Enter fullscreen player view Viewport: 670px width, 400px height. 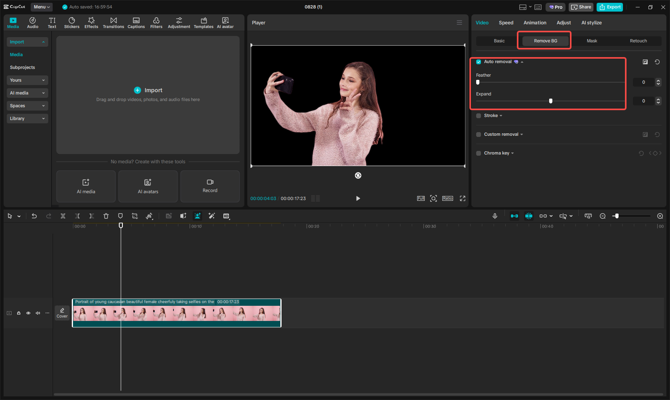pos(463,198)
